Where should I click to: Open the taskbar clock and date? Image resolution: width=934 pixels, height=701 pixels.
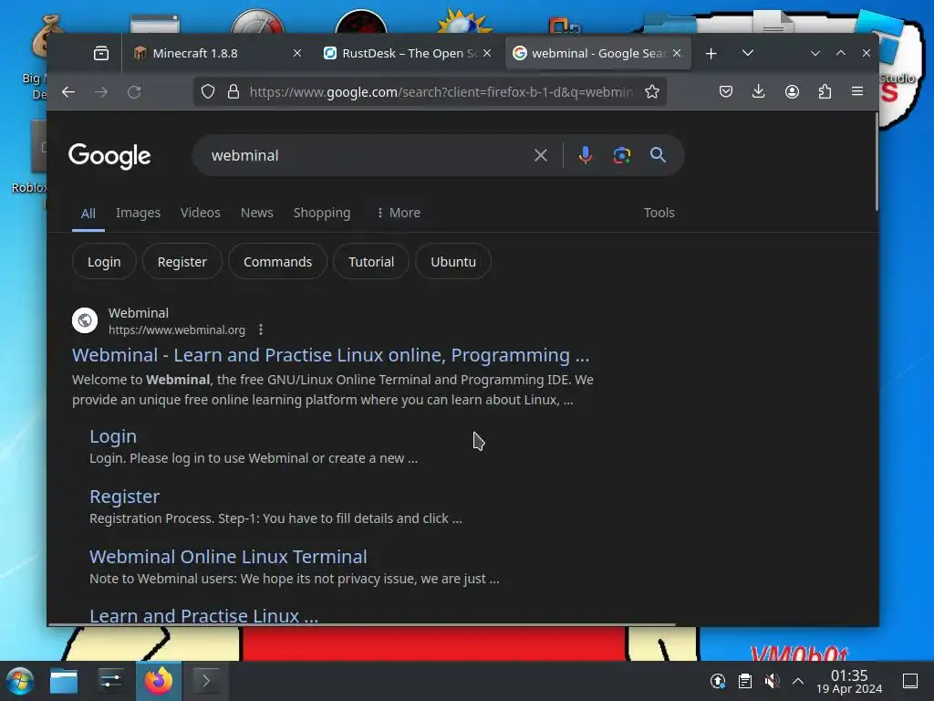pos(849,681)
